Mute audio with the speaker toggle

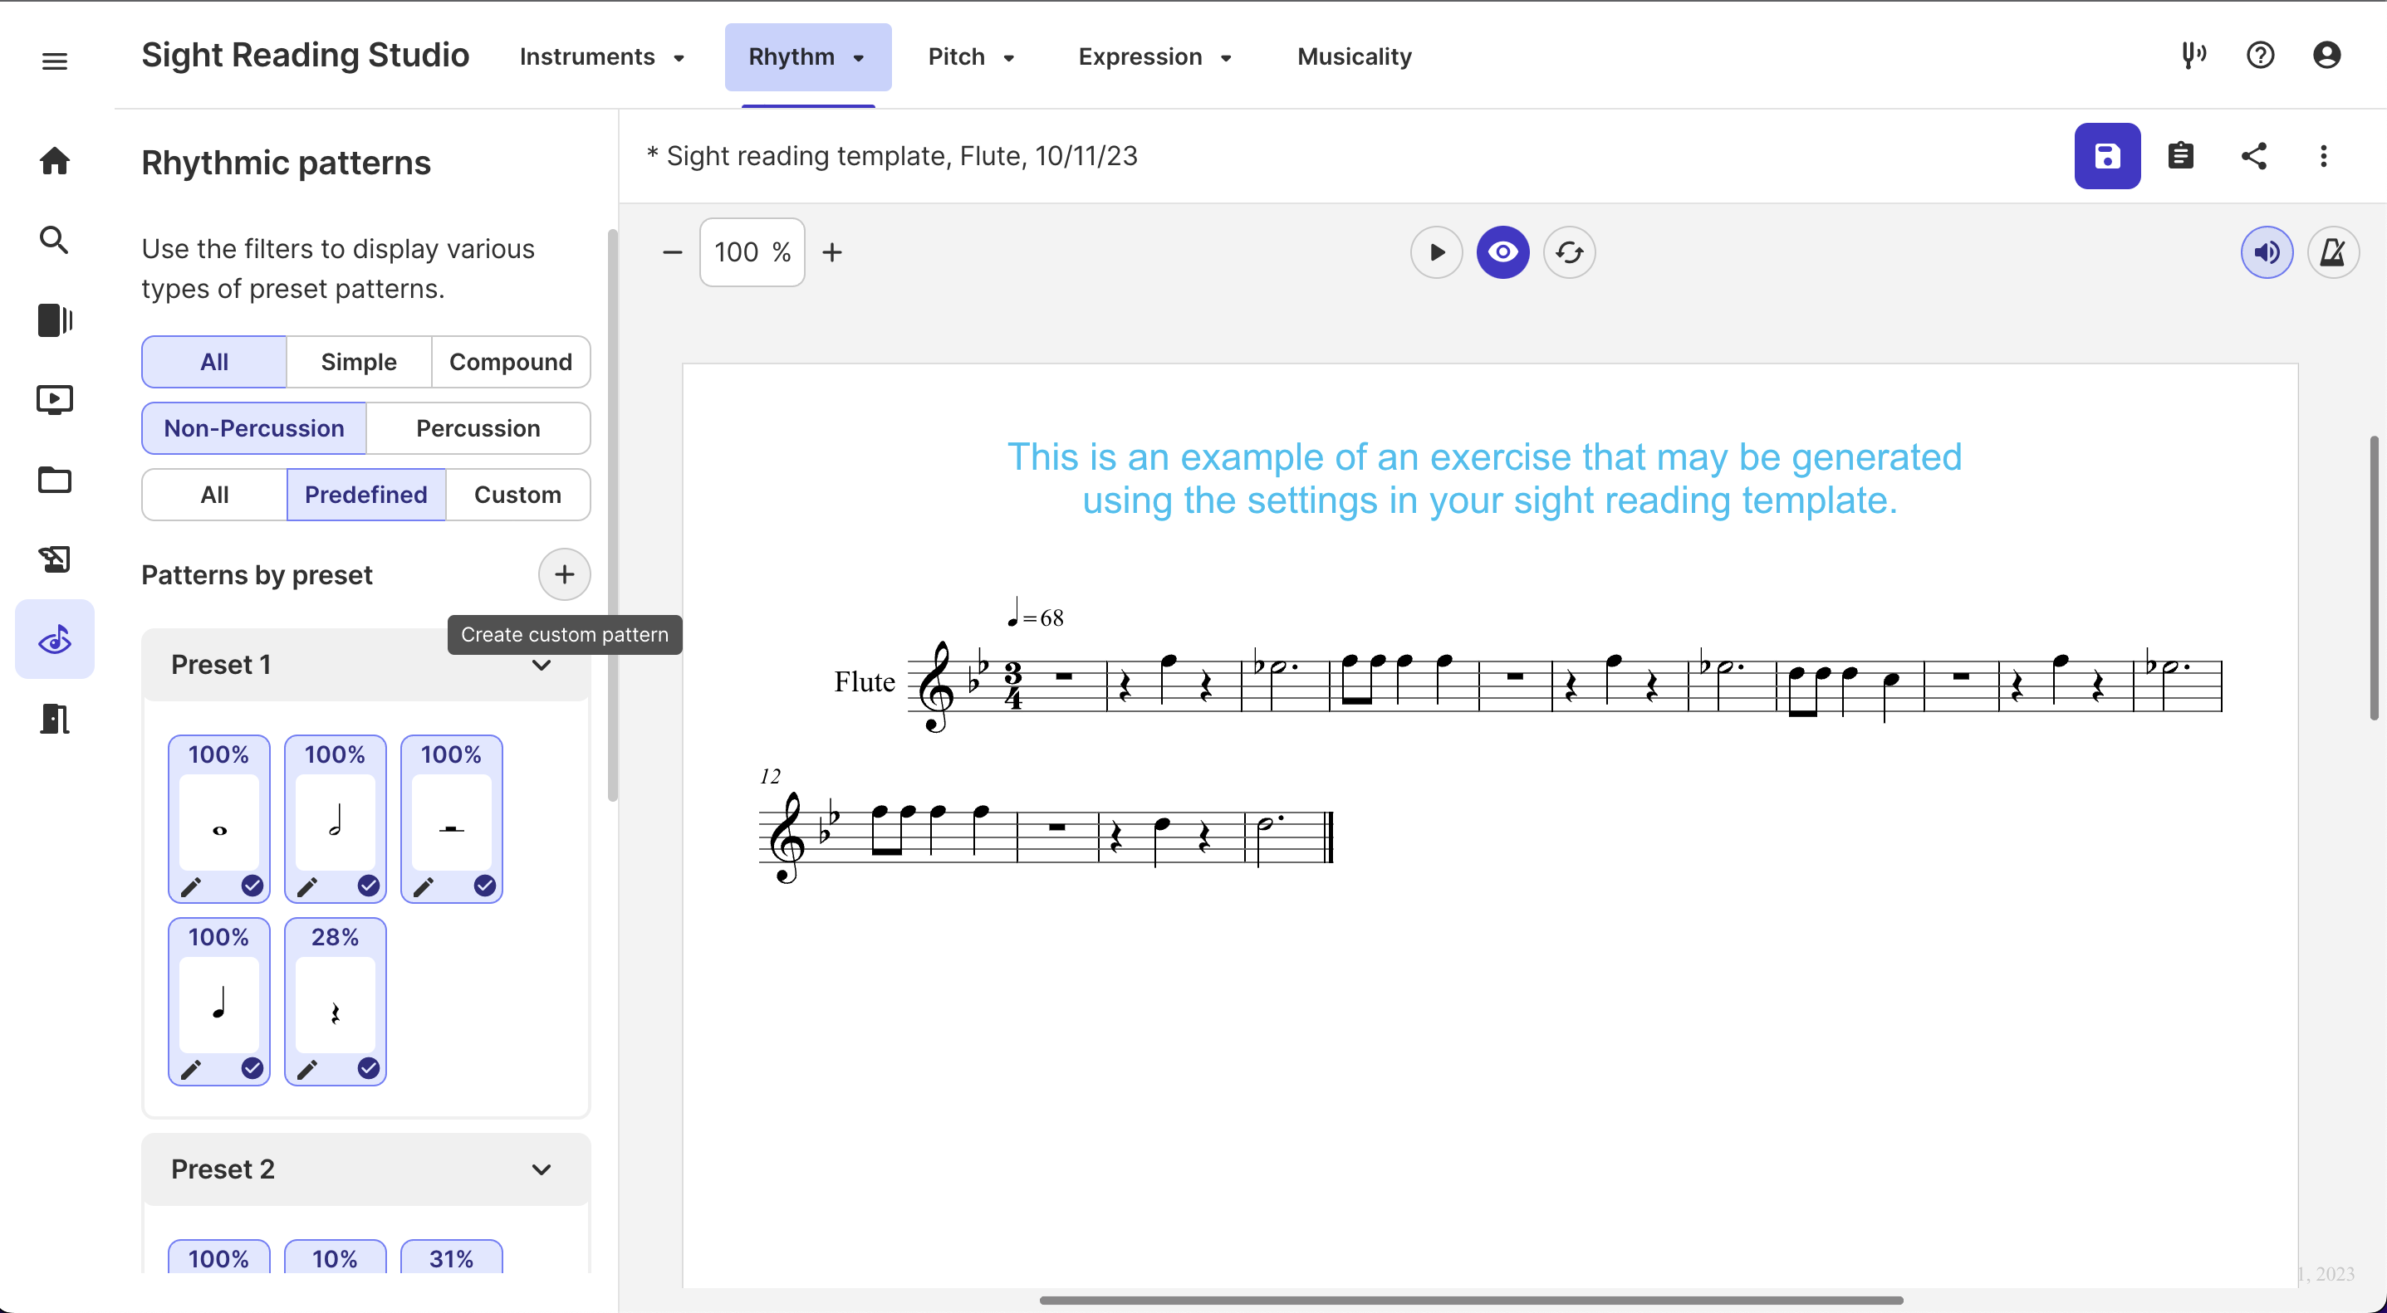point(2267,251)
